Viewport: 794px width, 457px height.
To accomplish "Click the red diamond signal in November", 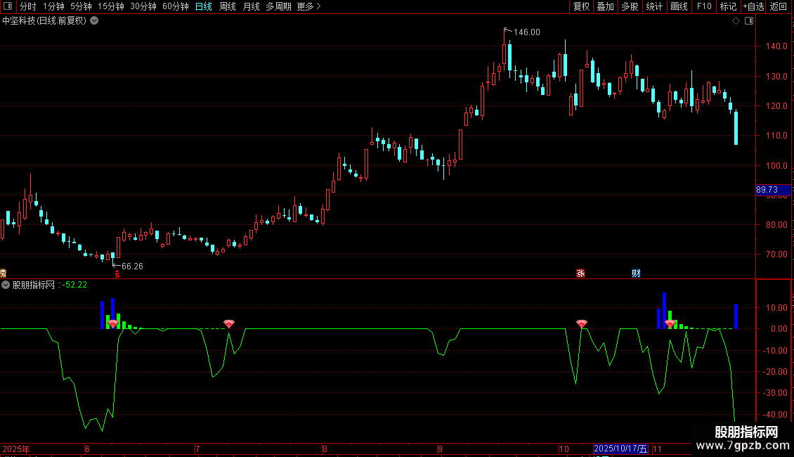I will 670,323.
